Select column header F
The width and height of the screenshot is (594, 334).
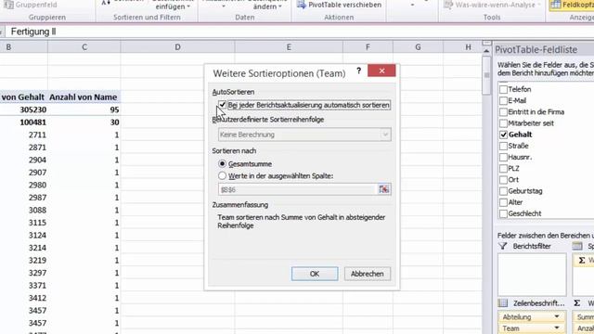[x=368, y=47]
